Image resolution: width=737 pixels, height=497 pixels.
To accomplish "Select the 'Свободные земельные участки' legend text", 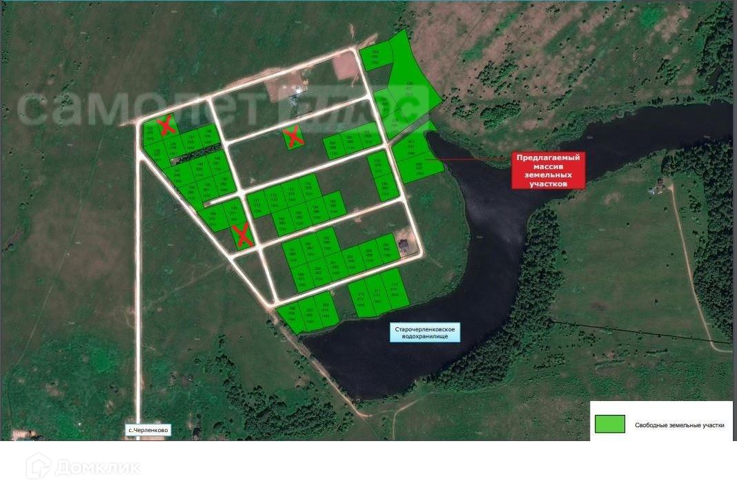I will [679, 425].
